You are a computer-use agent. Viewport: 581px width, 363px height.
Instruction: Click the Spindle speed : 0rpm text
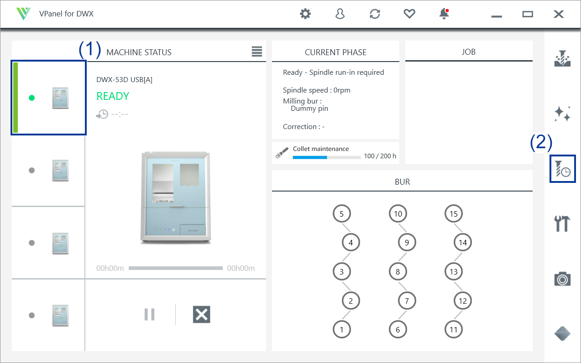(x=317, y=90)
